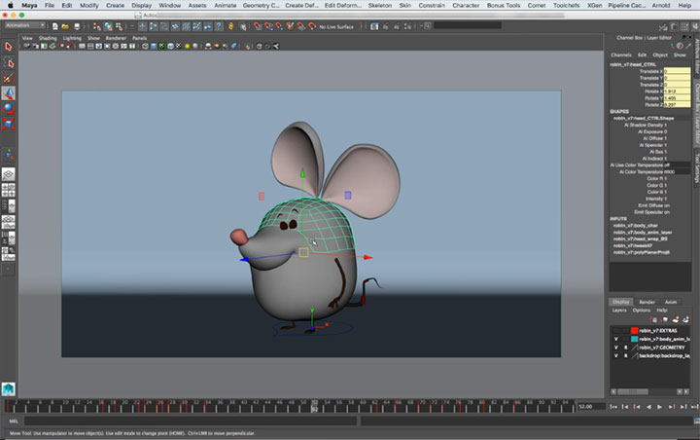700x440 pixels.
Task: Click the Maya home icon at bottom left
Action: [x=9, y=389]
